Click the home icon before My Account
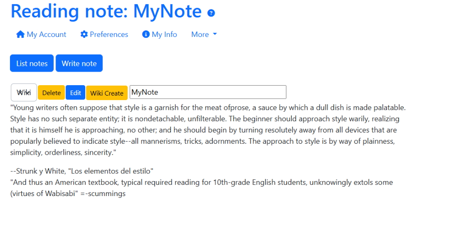This screenshot has height=233, width=451. coord(20,34)
